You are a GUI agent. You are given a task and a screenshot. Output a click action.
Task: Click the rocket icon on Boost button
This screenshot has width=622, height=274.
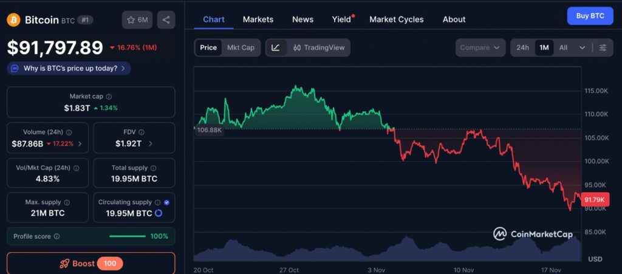[64, 264]
